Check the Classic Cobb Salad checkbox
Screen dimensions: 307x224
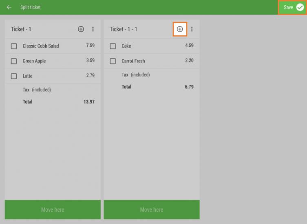coord(14,46)
